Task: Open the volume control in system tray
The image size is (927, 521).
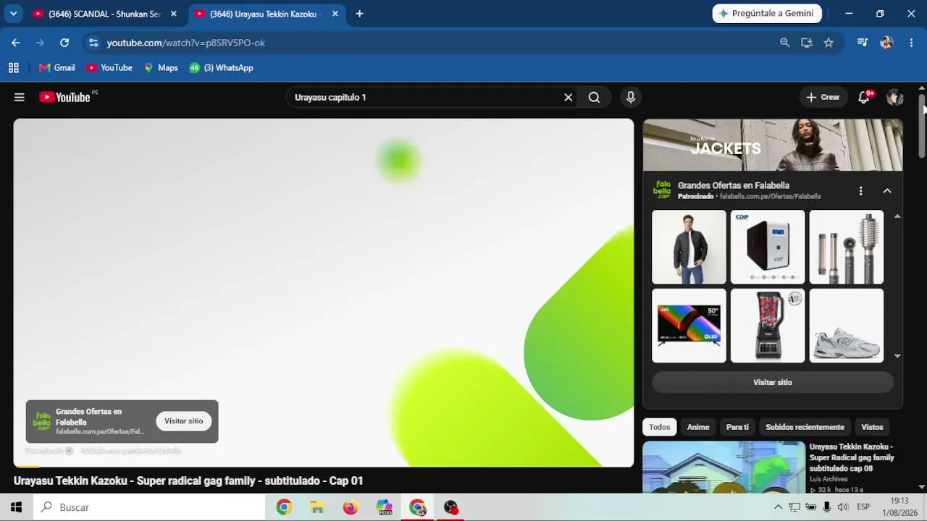Action: pyautogui.click(x=843, y=507)
